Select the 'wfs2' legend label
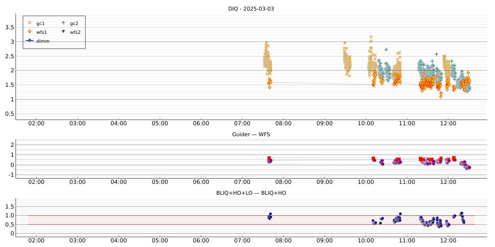This screenshot has height=247, width=495. coord(75,32)
